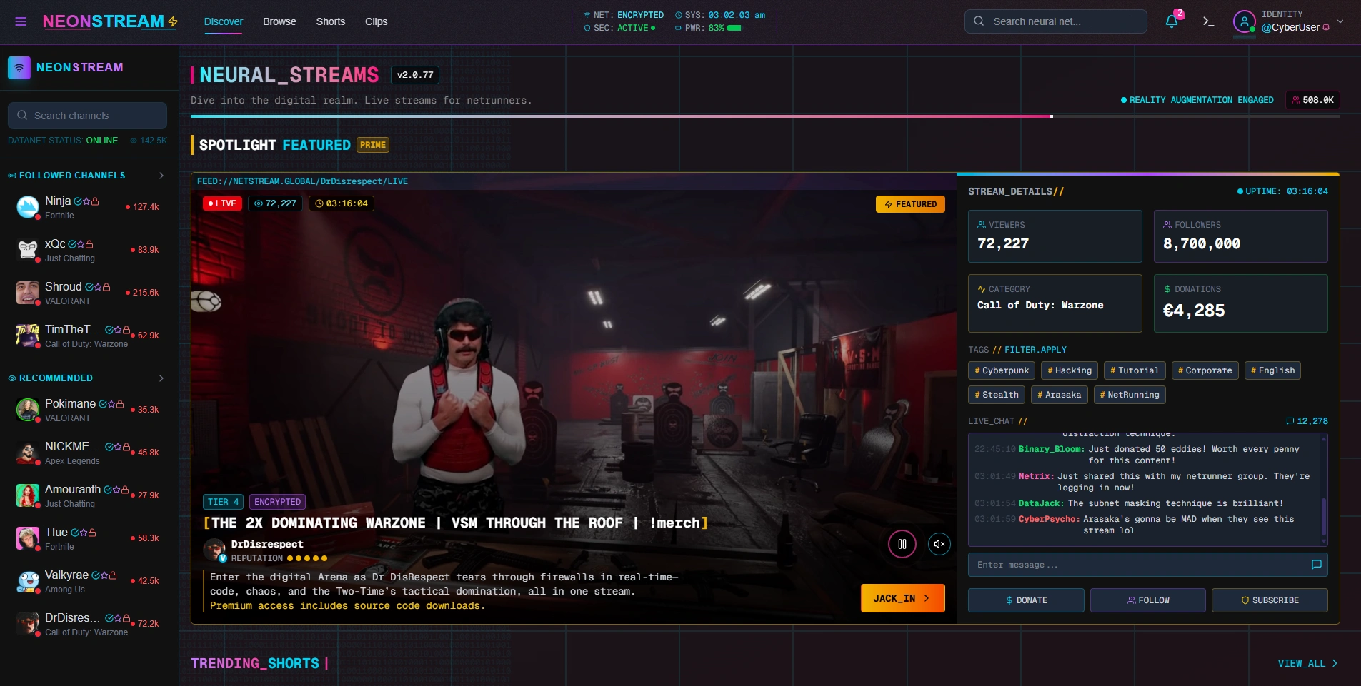The image size is (1361, 686).
Task: Open DrDisrespect's profile avatar
Action: click(214, 550)
